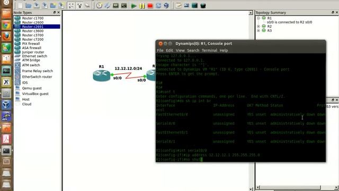
Task: Select highlighted Router c2691 node type
Action: tap(37, 27)
